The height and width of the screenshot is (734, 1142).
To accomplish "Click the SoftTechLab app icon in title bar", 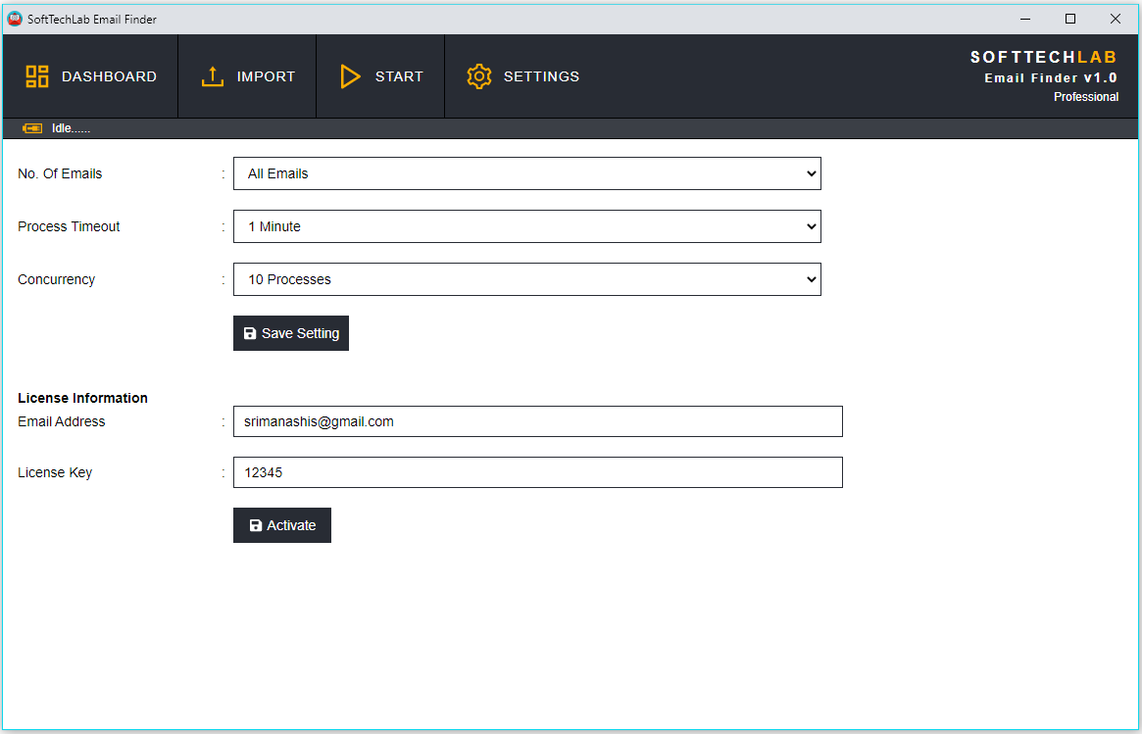I will pos(15,19).
